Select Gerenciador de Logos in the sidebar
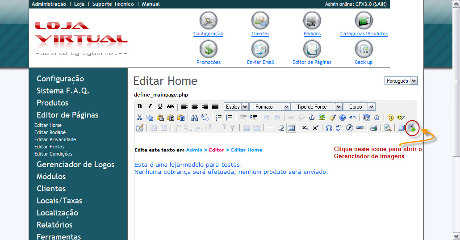460x240 pixels. [x=75, y=164]
